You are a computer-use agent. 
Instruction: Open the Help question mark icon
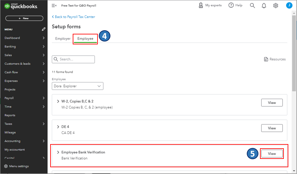tap(231, 5)
